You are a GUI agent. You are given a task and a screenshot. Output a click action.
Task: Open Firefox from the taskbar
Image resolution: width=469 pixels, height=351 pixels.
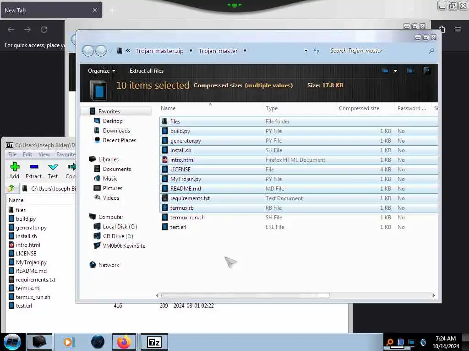point(124,342)
